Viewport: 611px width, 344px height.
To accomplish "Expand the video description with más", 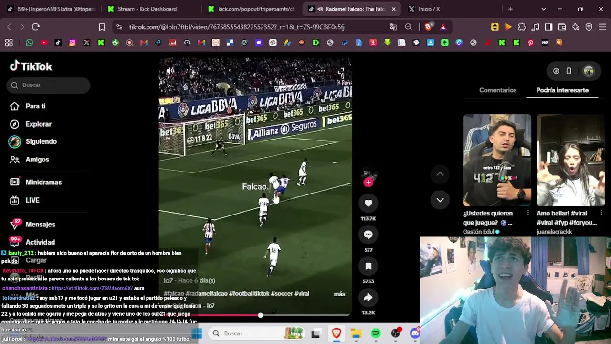I will (339, 294).
